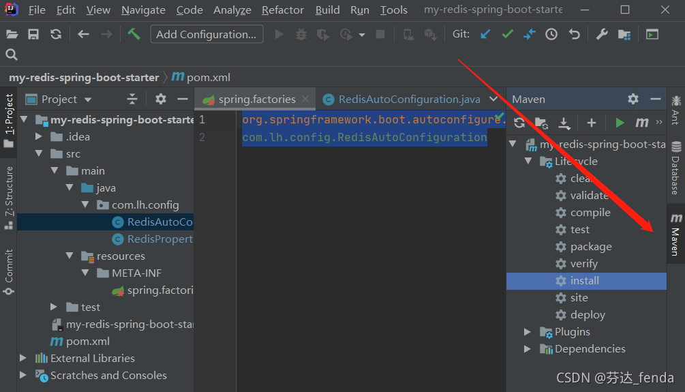The width and height of the screenshot is (685, 392).
Task: Collapse the my-redis-spring-boot-starter project root
Action: [25, 119]
